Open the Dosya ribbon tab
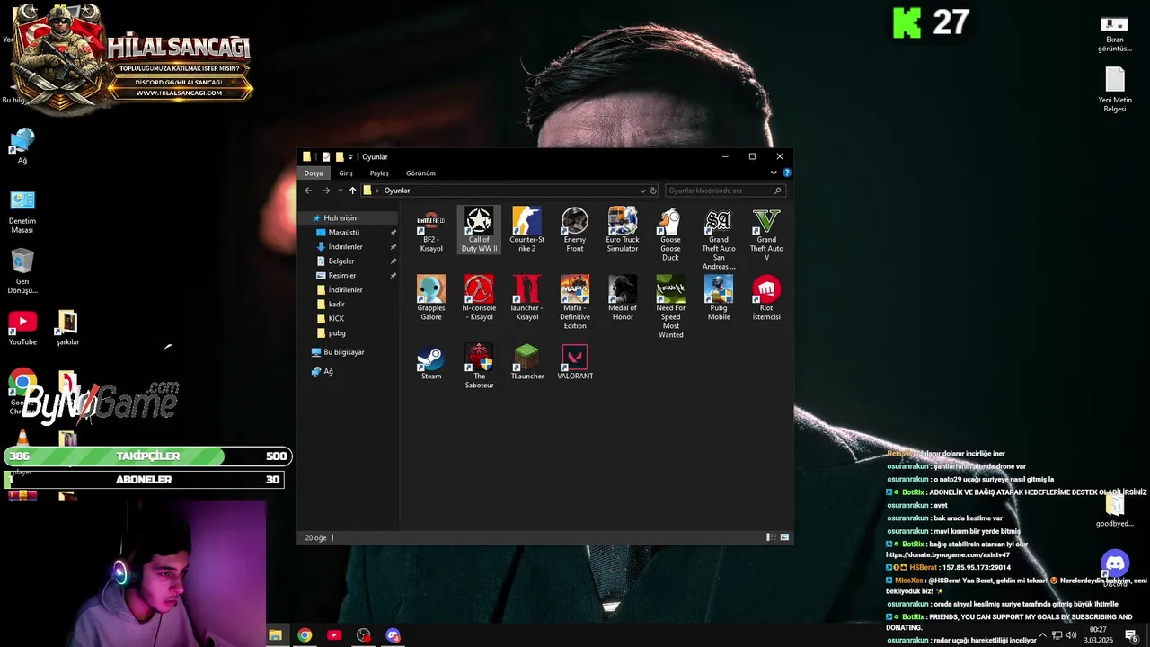 313,173
